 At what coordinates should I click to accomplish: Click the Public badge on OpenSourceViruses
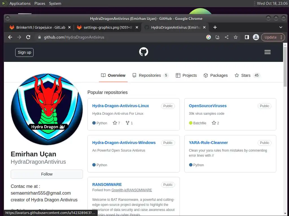264,106
